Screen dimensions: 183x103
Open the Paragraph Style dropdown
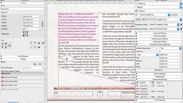pyautogui.click(x=164, y=25)
